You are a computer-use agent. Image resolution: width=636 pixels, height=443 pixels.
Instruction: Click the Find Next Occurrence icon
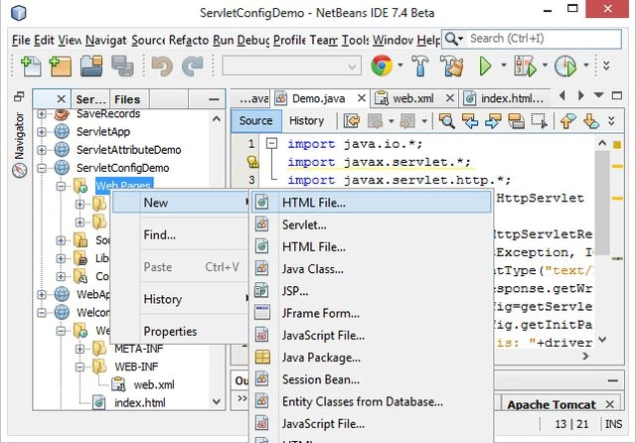[493, 121]
